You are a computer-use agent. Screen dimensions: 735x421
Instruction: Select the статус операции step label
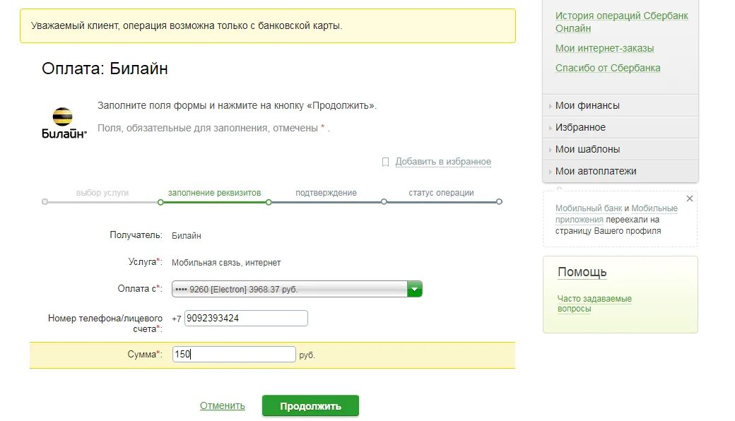coord(441,192)
